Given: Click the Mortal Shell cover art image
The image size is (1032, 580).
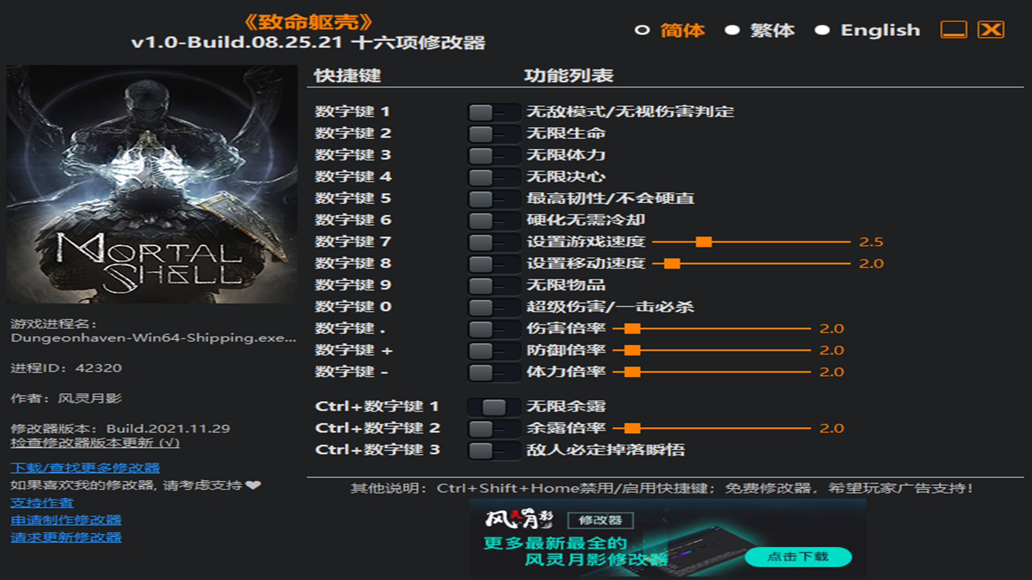Looking at the screenshot, I should [152, 184].
